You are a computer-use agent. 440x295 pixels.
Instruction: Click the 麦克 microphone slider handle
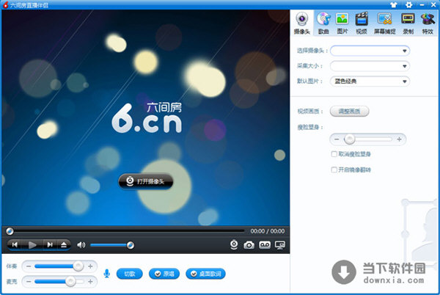(x=70, y=281)
